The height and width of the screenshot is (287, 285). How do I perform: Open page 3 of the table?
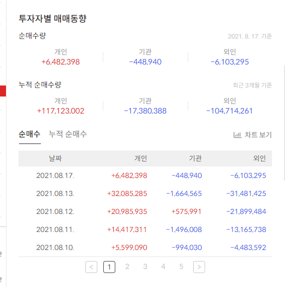(145, 266)
